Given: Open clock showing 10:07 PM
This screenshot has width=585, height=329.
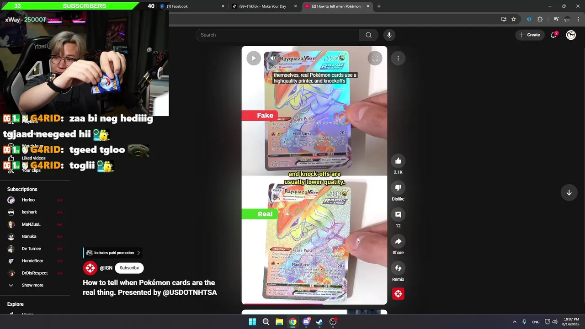Looking at the screenshot, I should (571, 322).
